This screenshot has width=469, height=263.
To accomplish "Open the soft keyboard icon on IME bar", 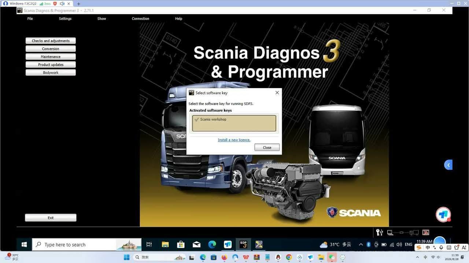I will tap(448, 248).
